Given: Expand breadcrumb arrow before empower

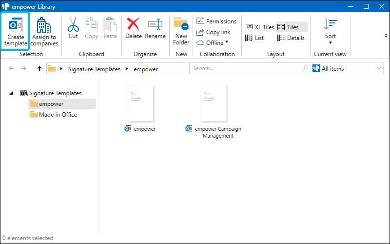Looking at the screenshot, I should 127,68.
